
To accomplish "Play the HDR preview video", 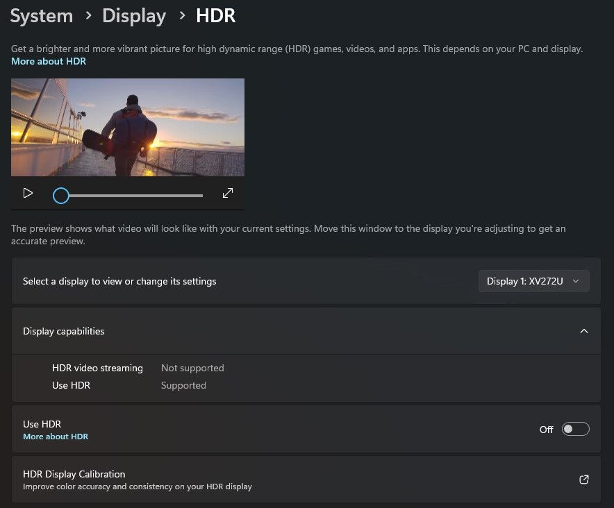I will pos(27,194).
